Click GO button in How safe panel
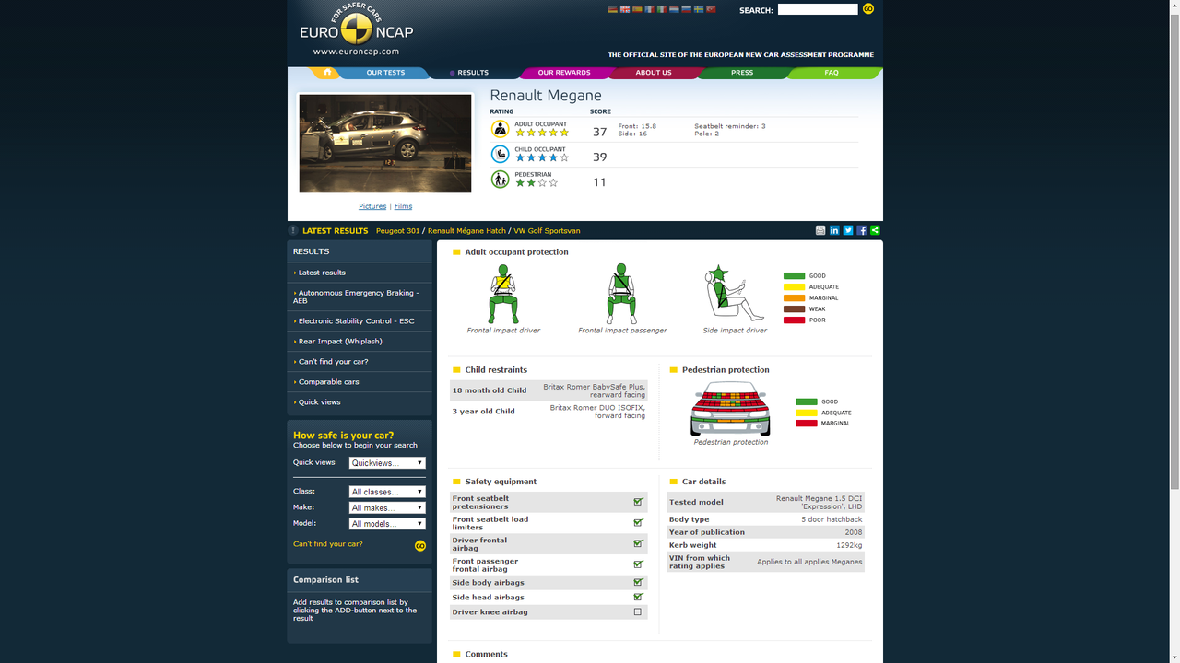Viewport: 1180px width, 663px height. 420,545
